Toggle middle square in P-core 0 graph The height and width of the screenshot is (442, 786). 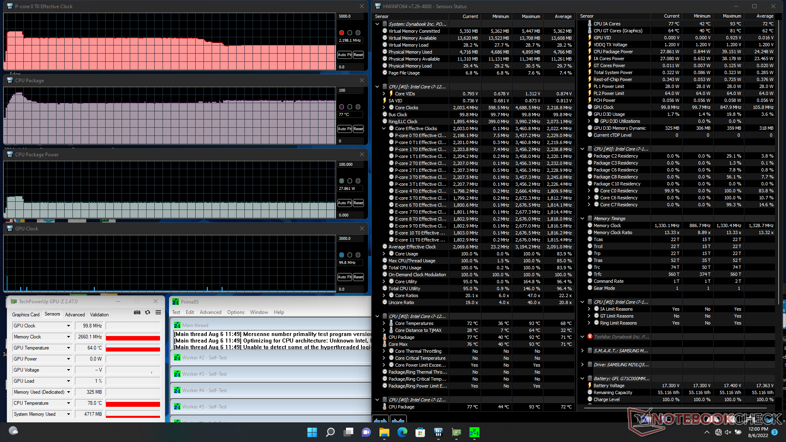(350, 33)
